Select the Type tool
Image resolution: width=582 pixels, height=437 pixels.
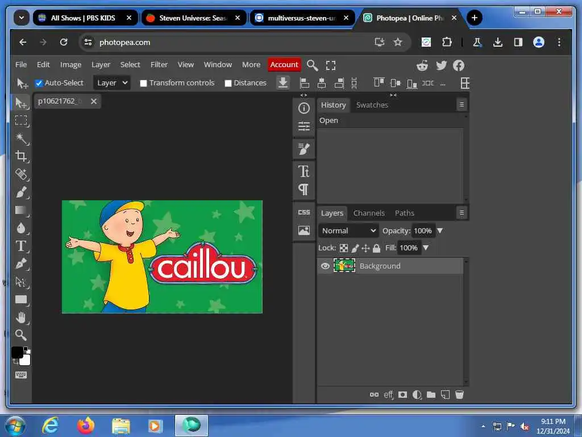coord(21,246)
